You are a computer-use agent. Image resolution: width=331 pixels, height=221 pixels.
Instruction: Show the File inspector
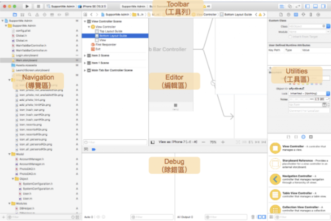tap(281, 15)
